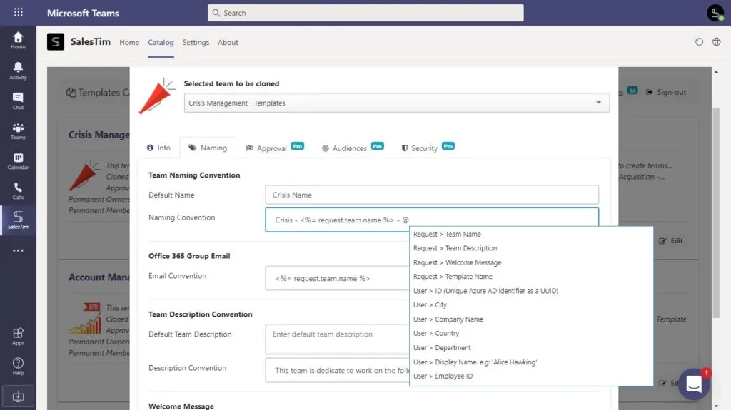The height and width of the screenshot is (410, 731).
Task: Switch to the Info tab
Action: (x=159, y=148)
